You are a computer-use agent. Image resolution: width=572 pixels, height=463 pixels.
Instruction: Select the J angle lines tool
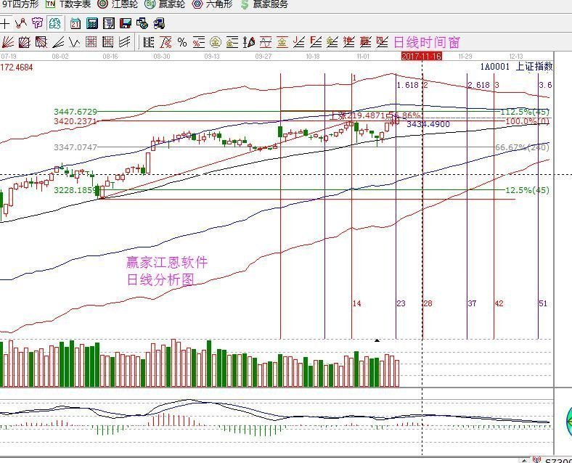tap(299, 42)
